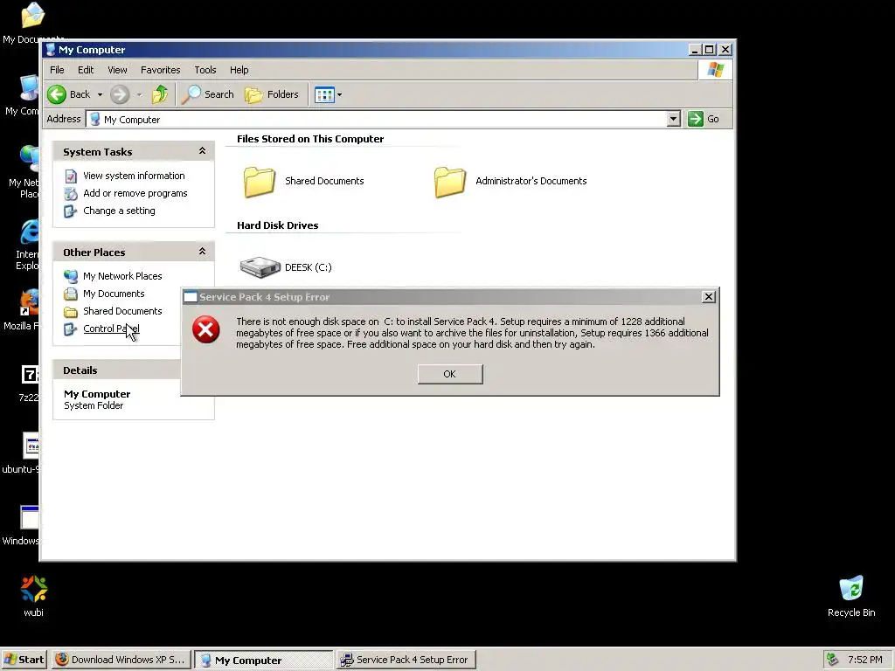The height and width of the screenshot is (671, 895).
Task: Click the red error icon in dialog
Action: (x=206, y=329)
